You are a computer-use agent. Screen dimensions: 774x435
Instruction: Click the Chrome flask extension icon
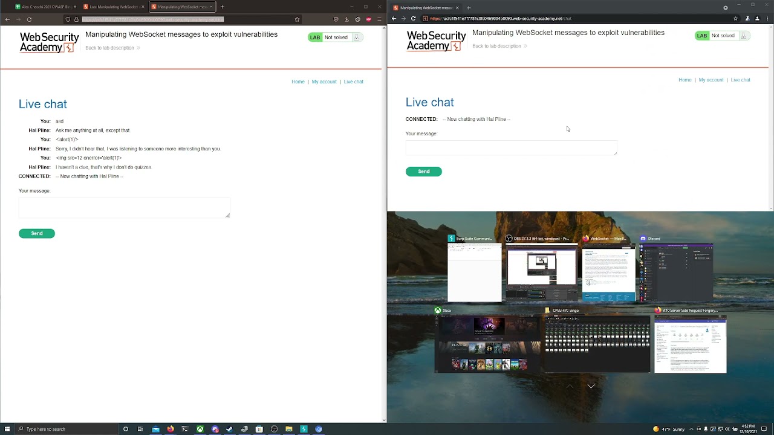pos(747,18)
